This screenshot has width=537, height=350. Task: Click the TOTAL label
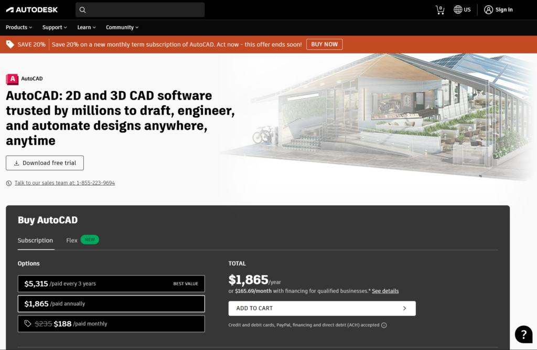(237, 264)
